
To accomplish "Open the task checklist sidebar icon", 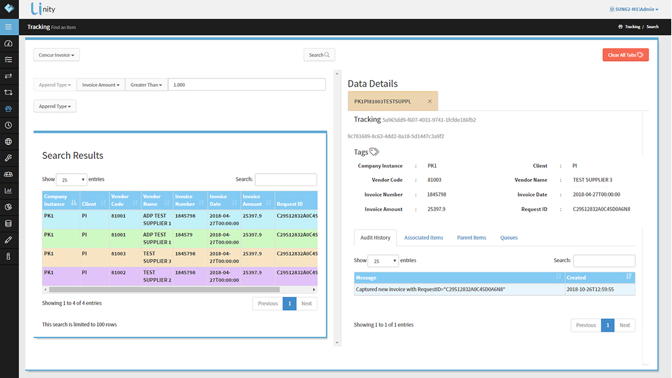I will point(9,60).
